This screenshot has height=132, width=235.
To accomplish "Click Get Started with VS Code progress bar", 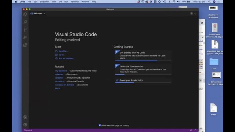I will [x=143, y=61].
